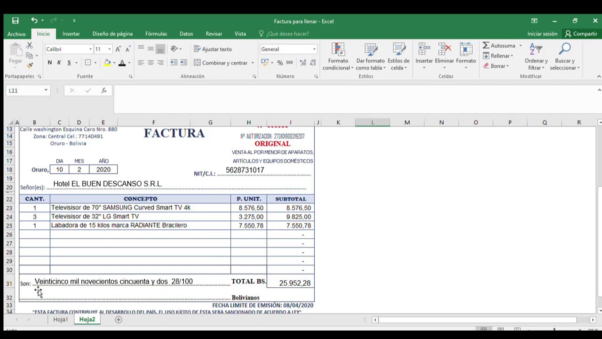Align text left icon

pyautogui.click(x=141, y=63)
